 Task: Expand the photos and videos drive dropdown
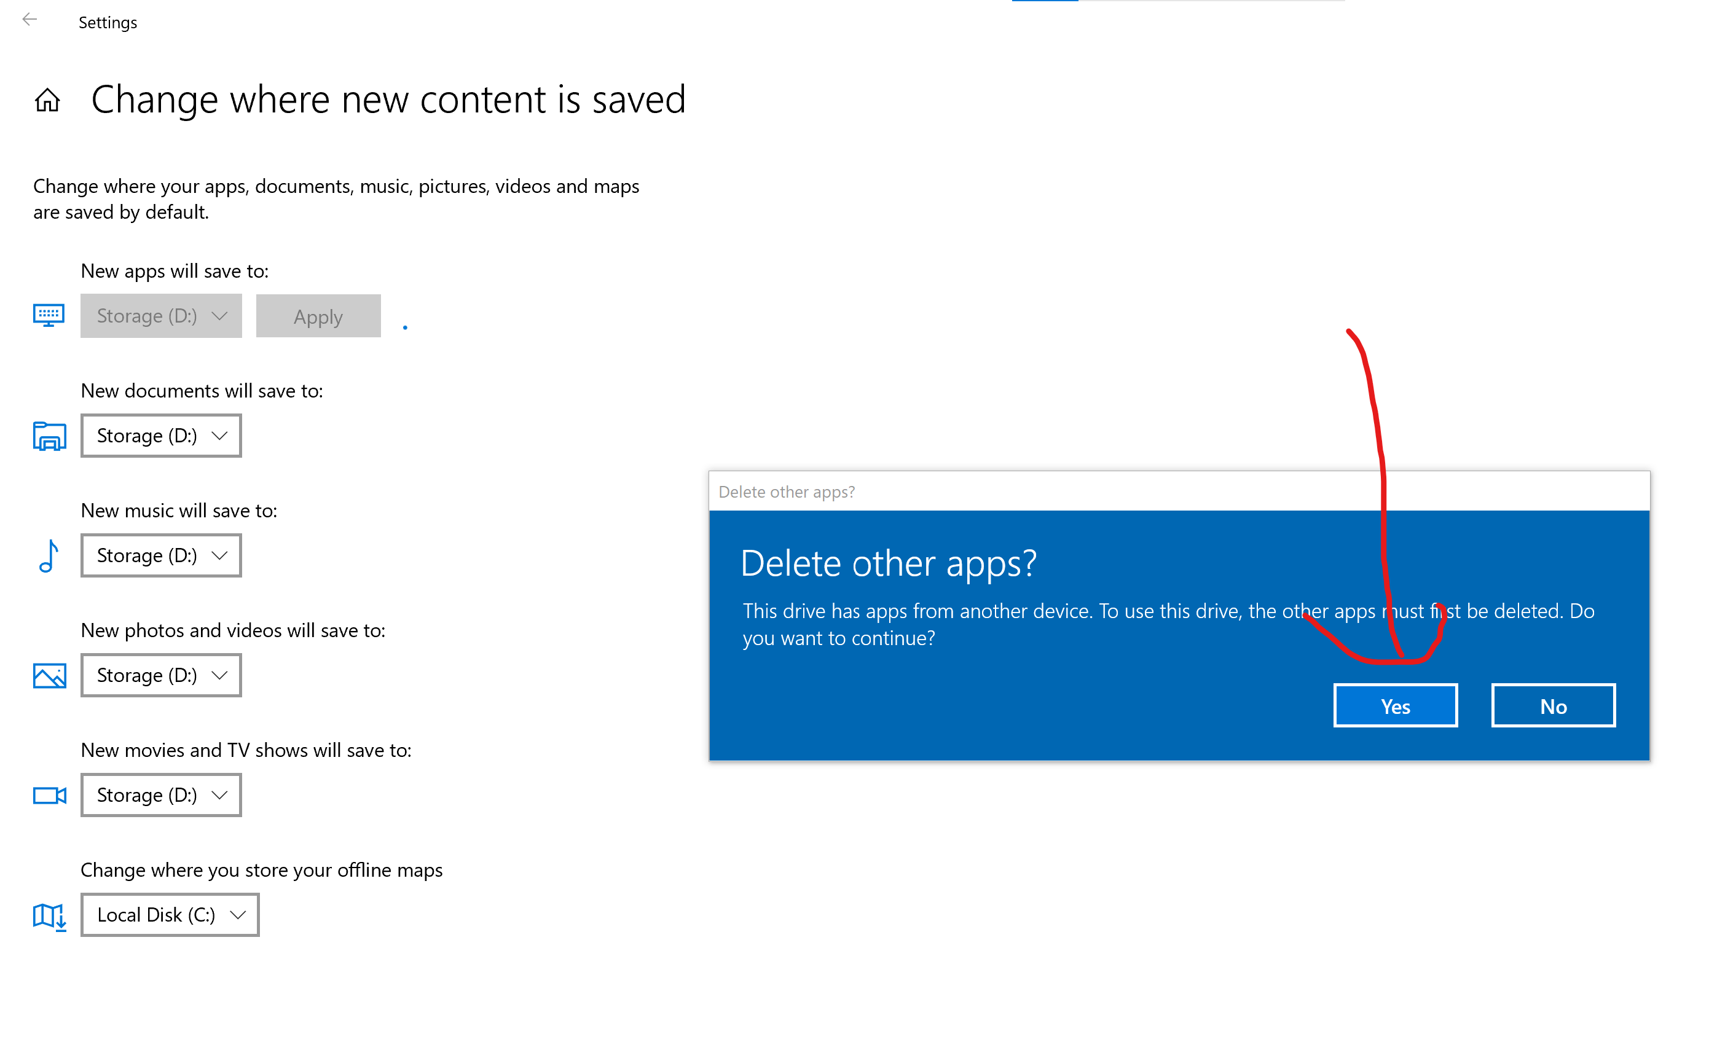pyautogui.click(x=161, y=676)
